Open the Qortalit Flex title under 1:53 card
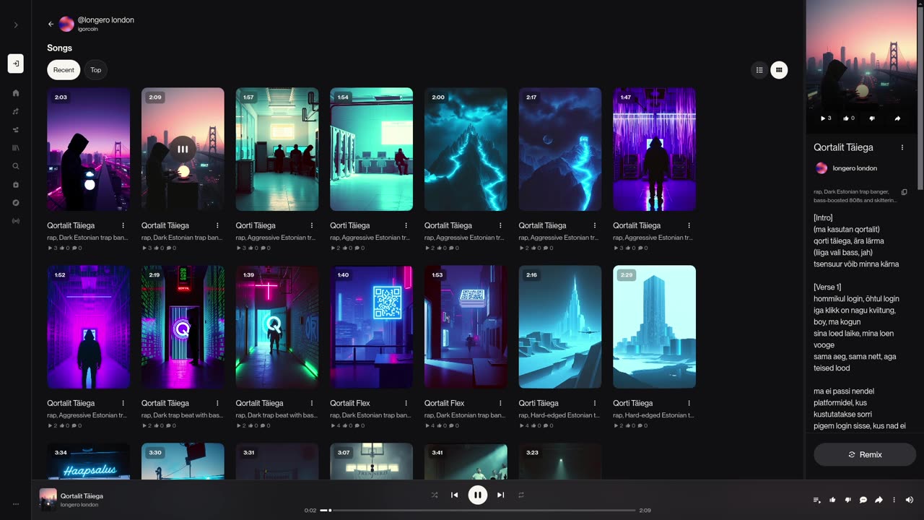This screenshot has height=520, width=924. pos(445,403)
